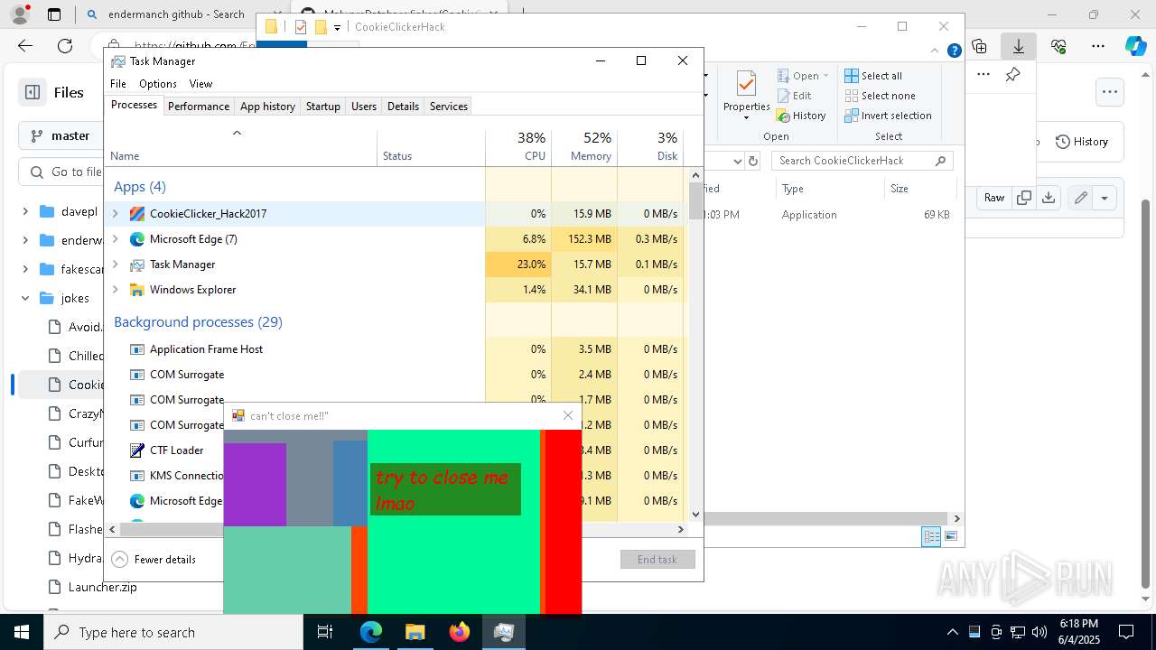Click the volume icon in system tray
Screen dimensions: 1156x650
pyautogui.click(x=1039, y=632)
